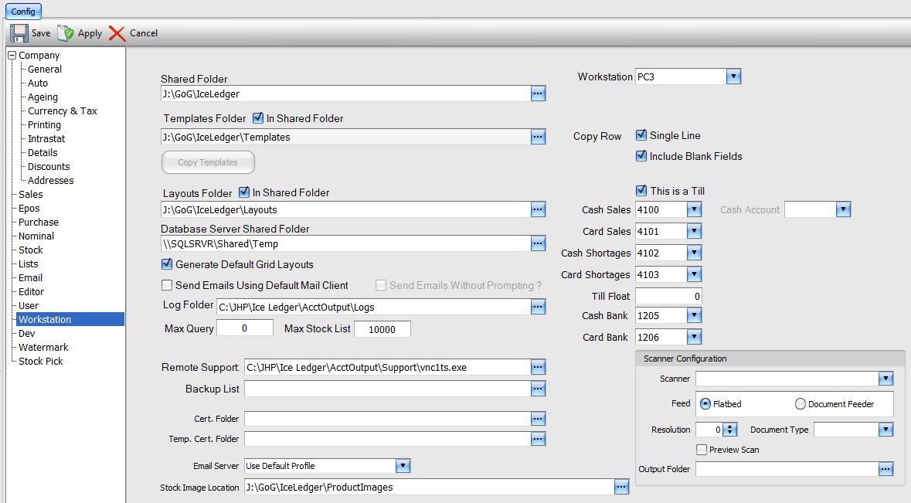Open the Stock Image Location browser
Screen dimensions: 911x503
click(621, 486)
